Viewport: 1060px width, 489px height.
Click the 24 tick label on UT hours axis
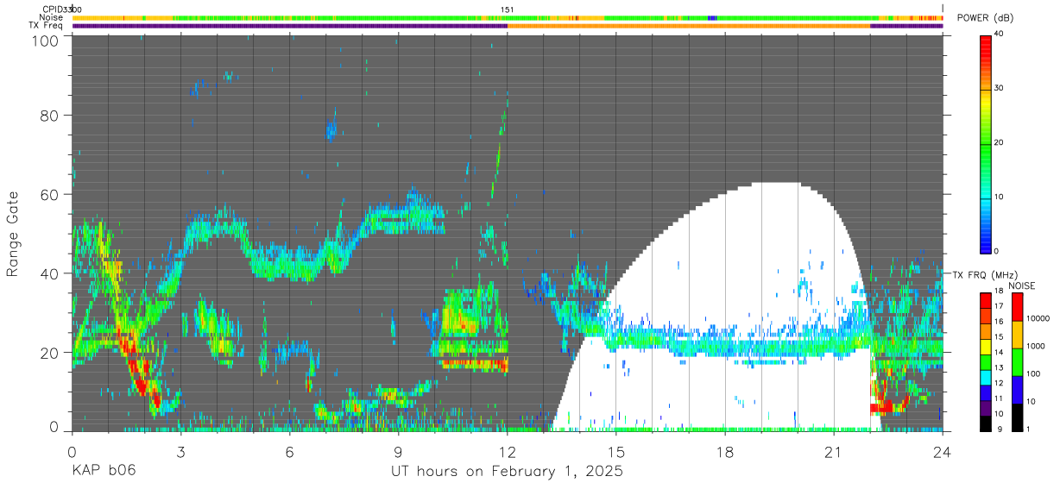point(943,451)
